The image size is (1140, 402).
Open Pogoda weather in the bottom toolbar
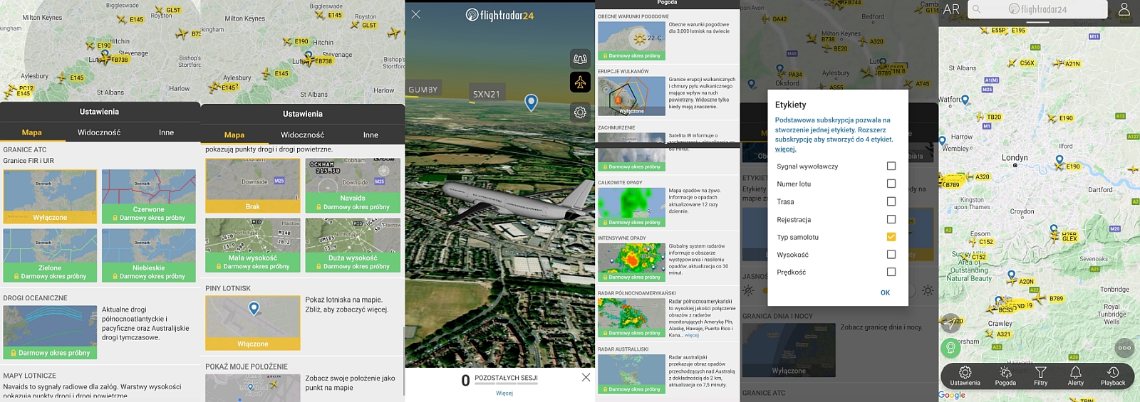pyautogui.click(x=1005, y=376)
